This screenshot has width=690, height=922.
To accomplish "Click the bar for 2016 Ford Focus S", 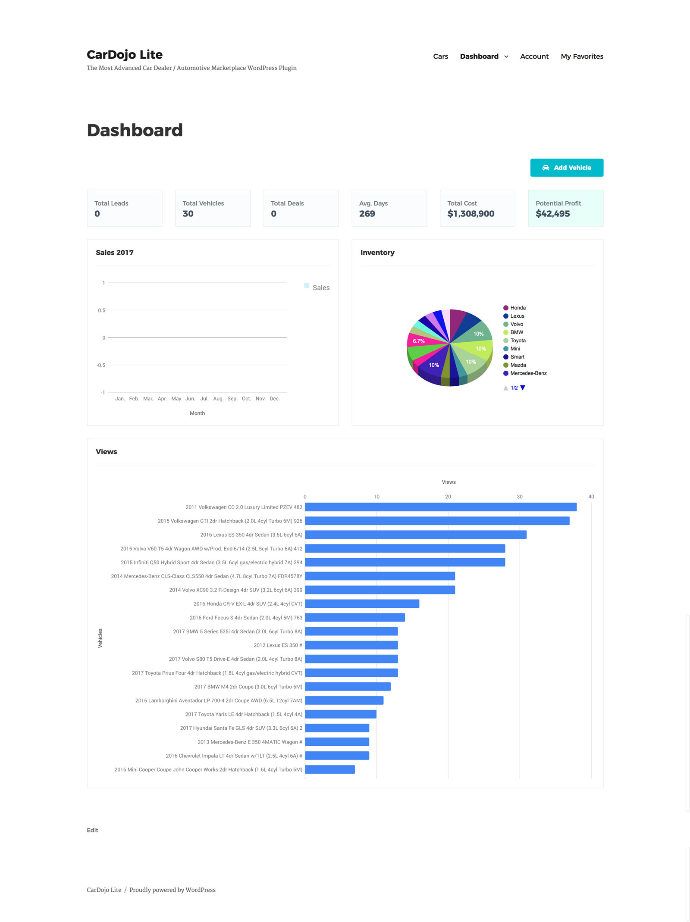I will tap(355, 617).
